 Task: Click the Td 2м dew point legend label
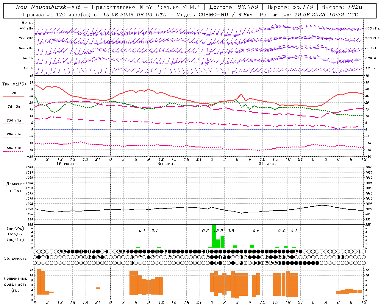coord(14,107)
